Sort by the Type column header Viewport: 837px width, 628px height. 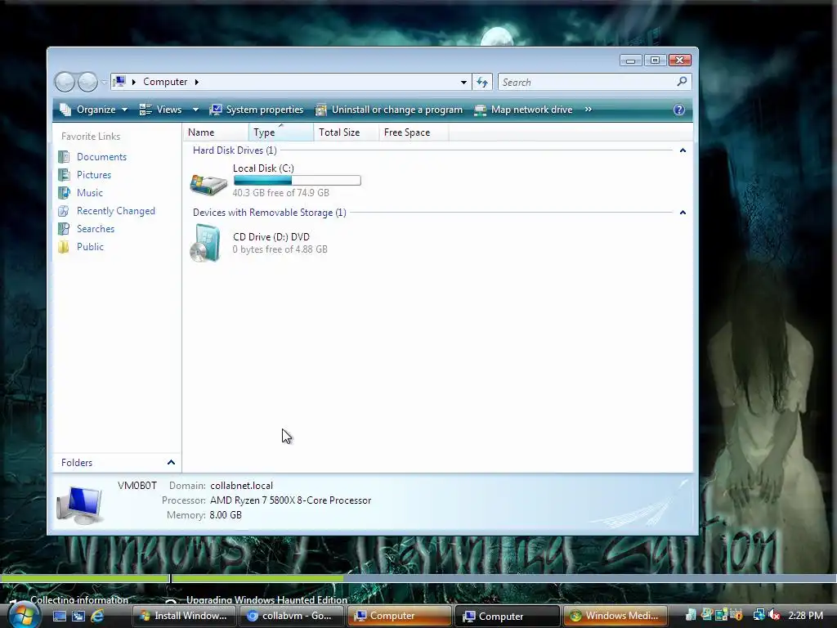click(281, 132)
